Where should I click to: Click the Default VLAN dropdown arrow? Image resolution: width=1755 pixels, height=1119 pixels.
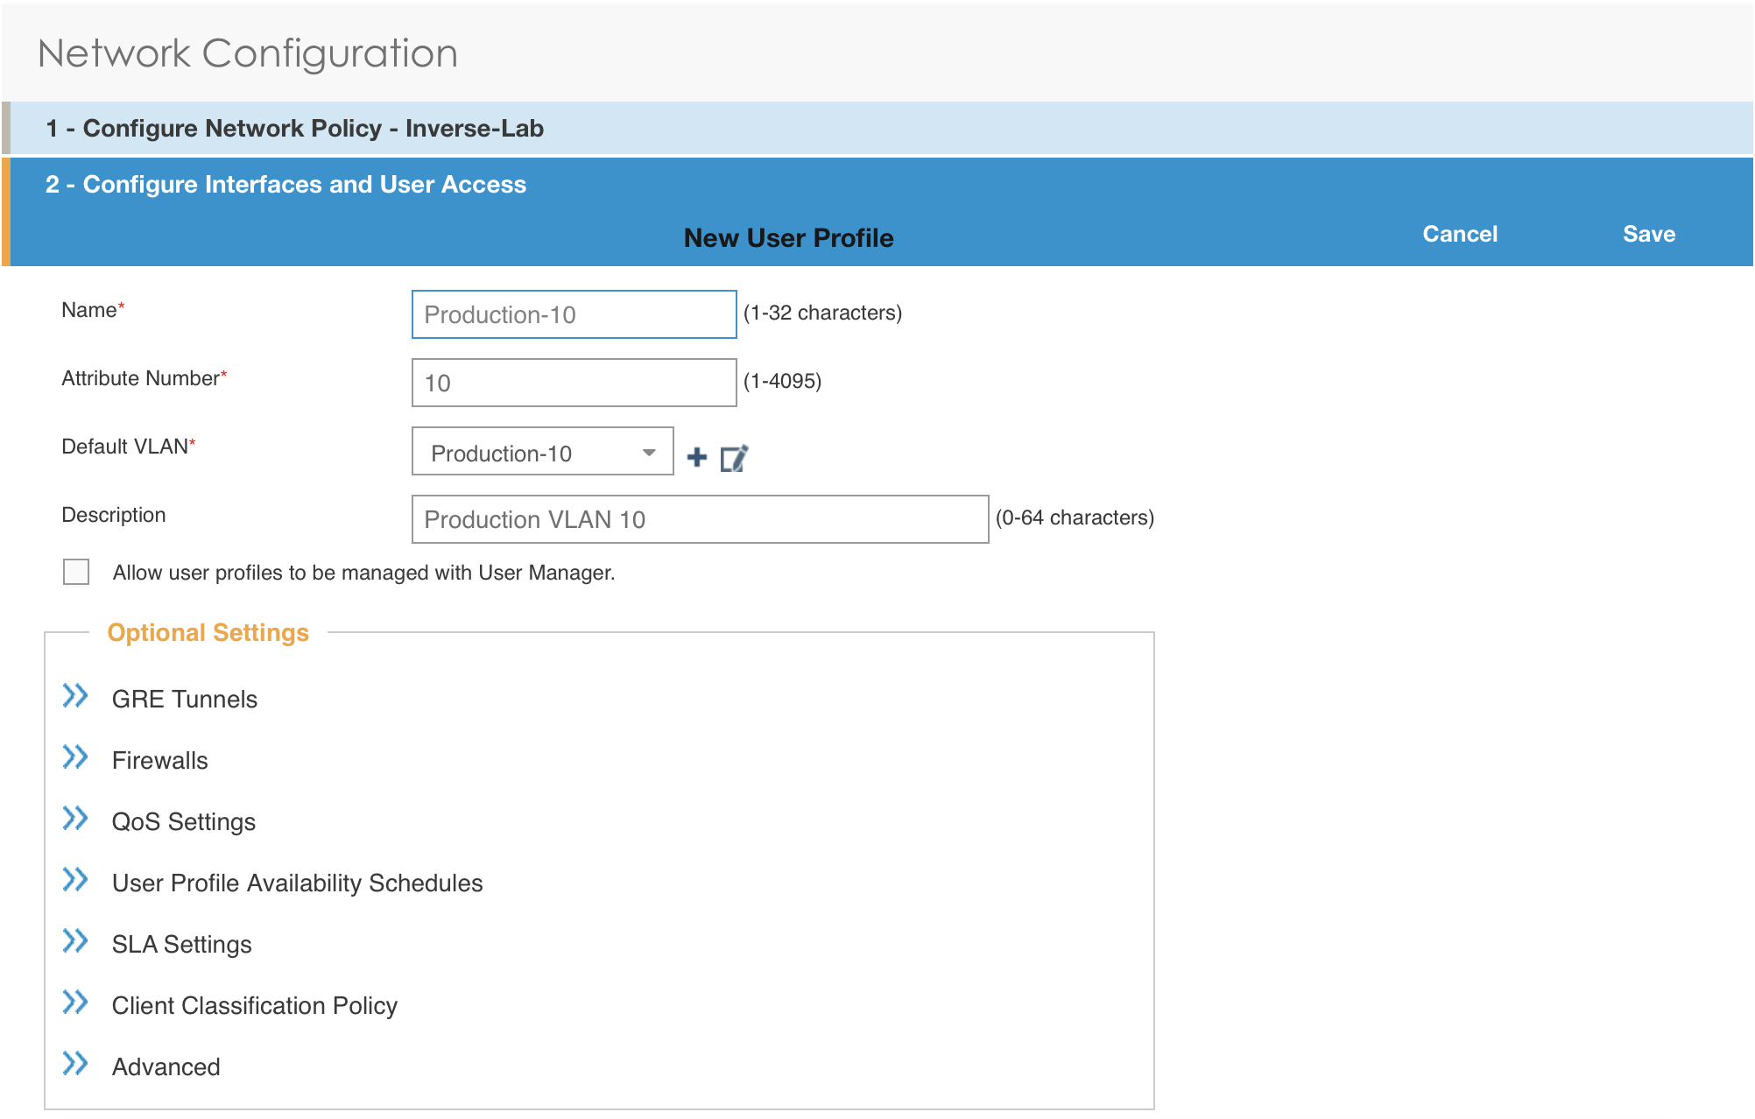648,453
